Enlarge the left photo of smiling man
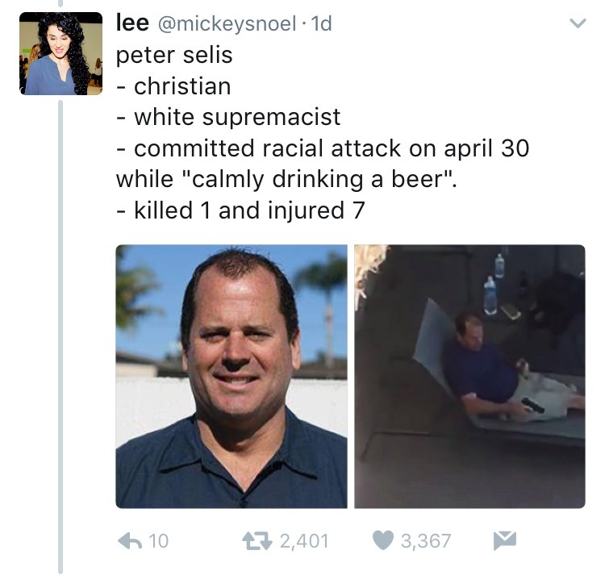605x579 pixels. click(232, 377)
